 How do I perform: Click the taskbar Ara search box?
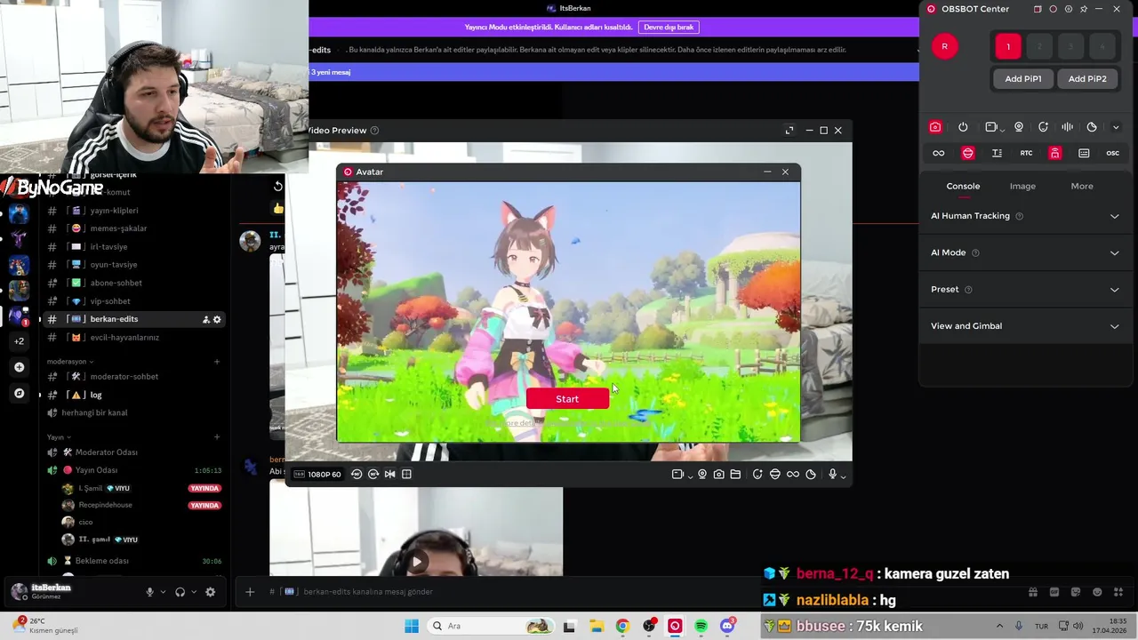(489, 626)
